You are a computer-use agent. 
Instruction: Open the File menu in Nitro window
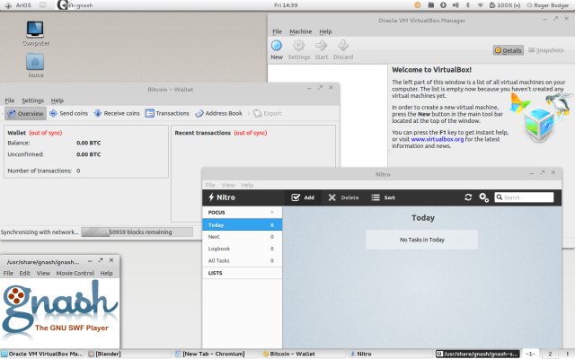pyautogui.click(x=210, y=185)
